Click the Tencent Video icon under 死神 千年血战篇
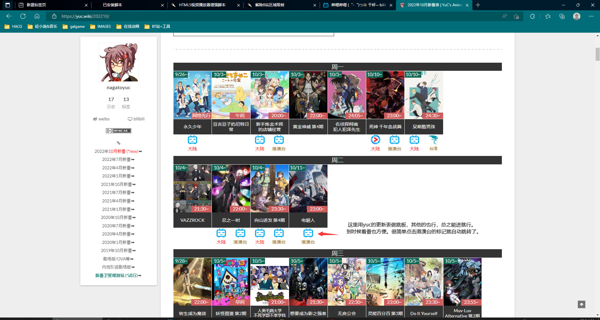600x320 pixels. pyautogui.click(x=375, y=140)
